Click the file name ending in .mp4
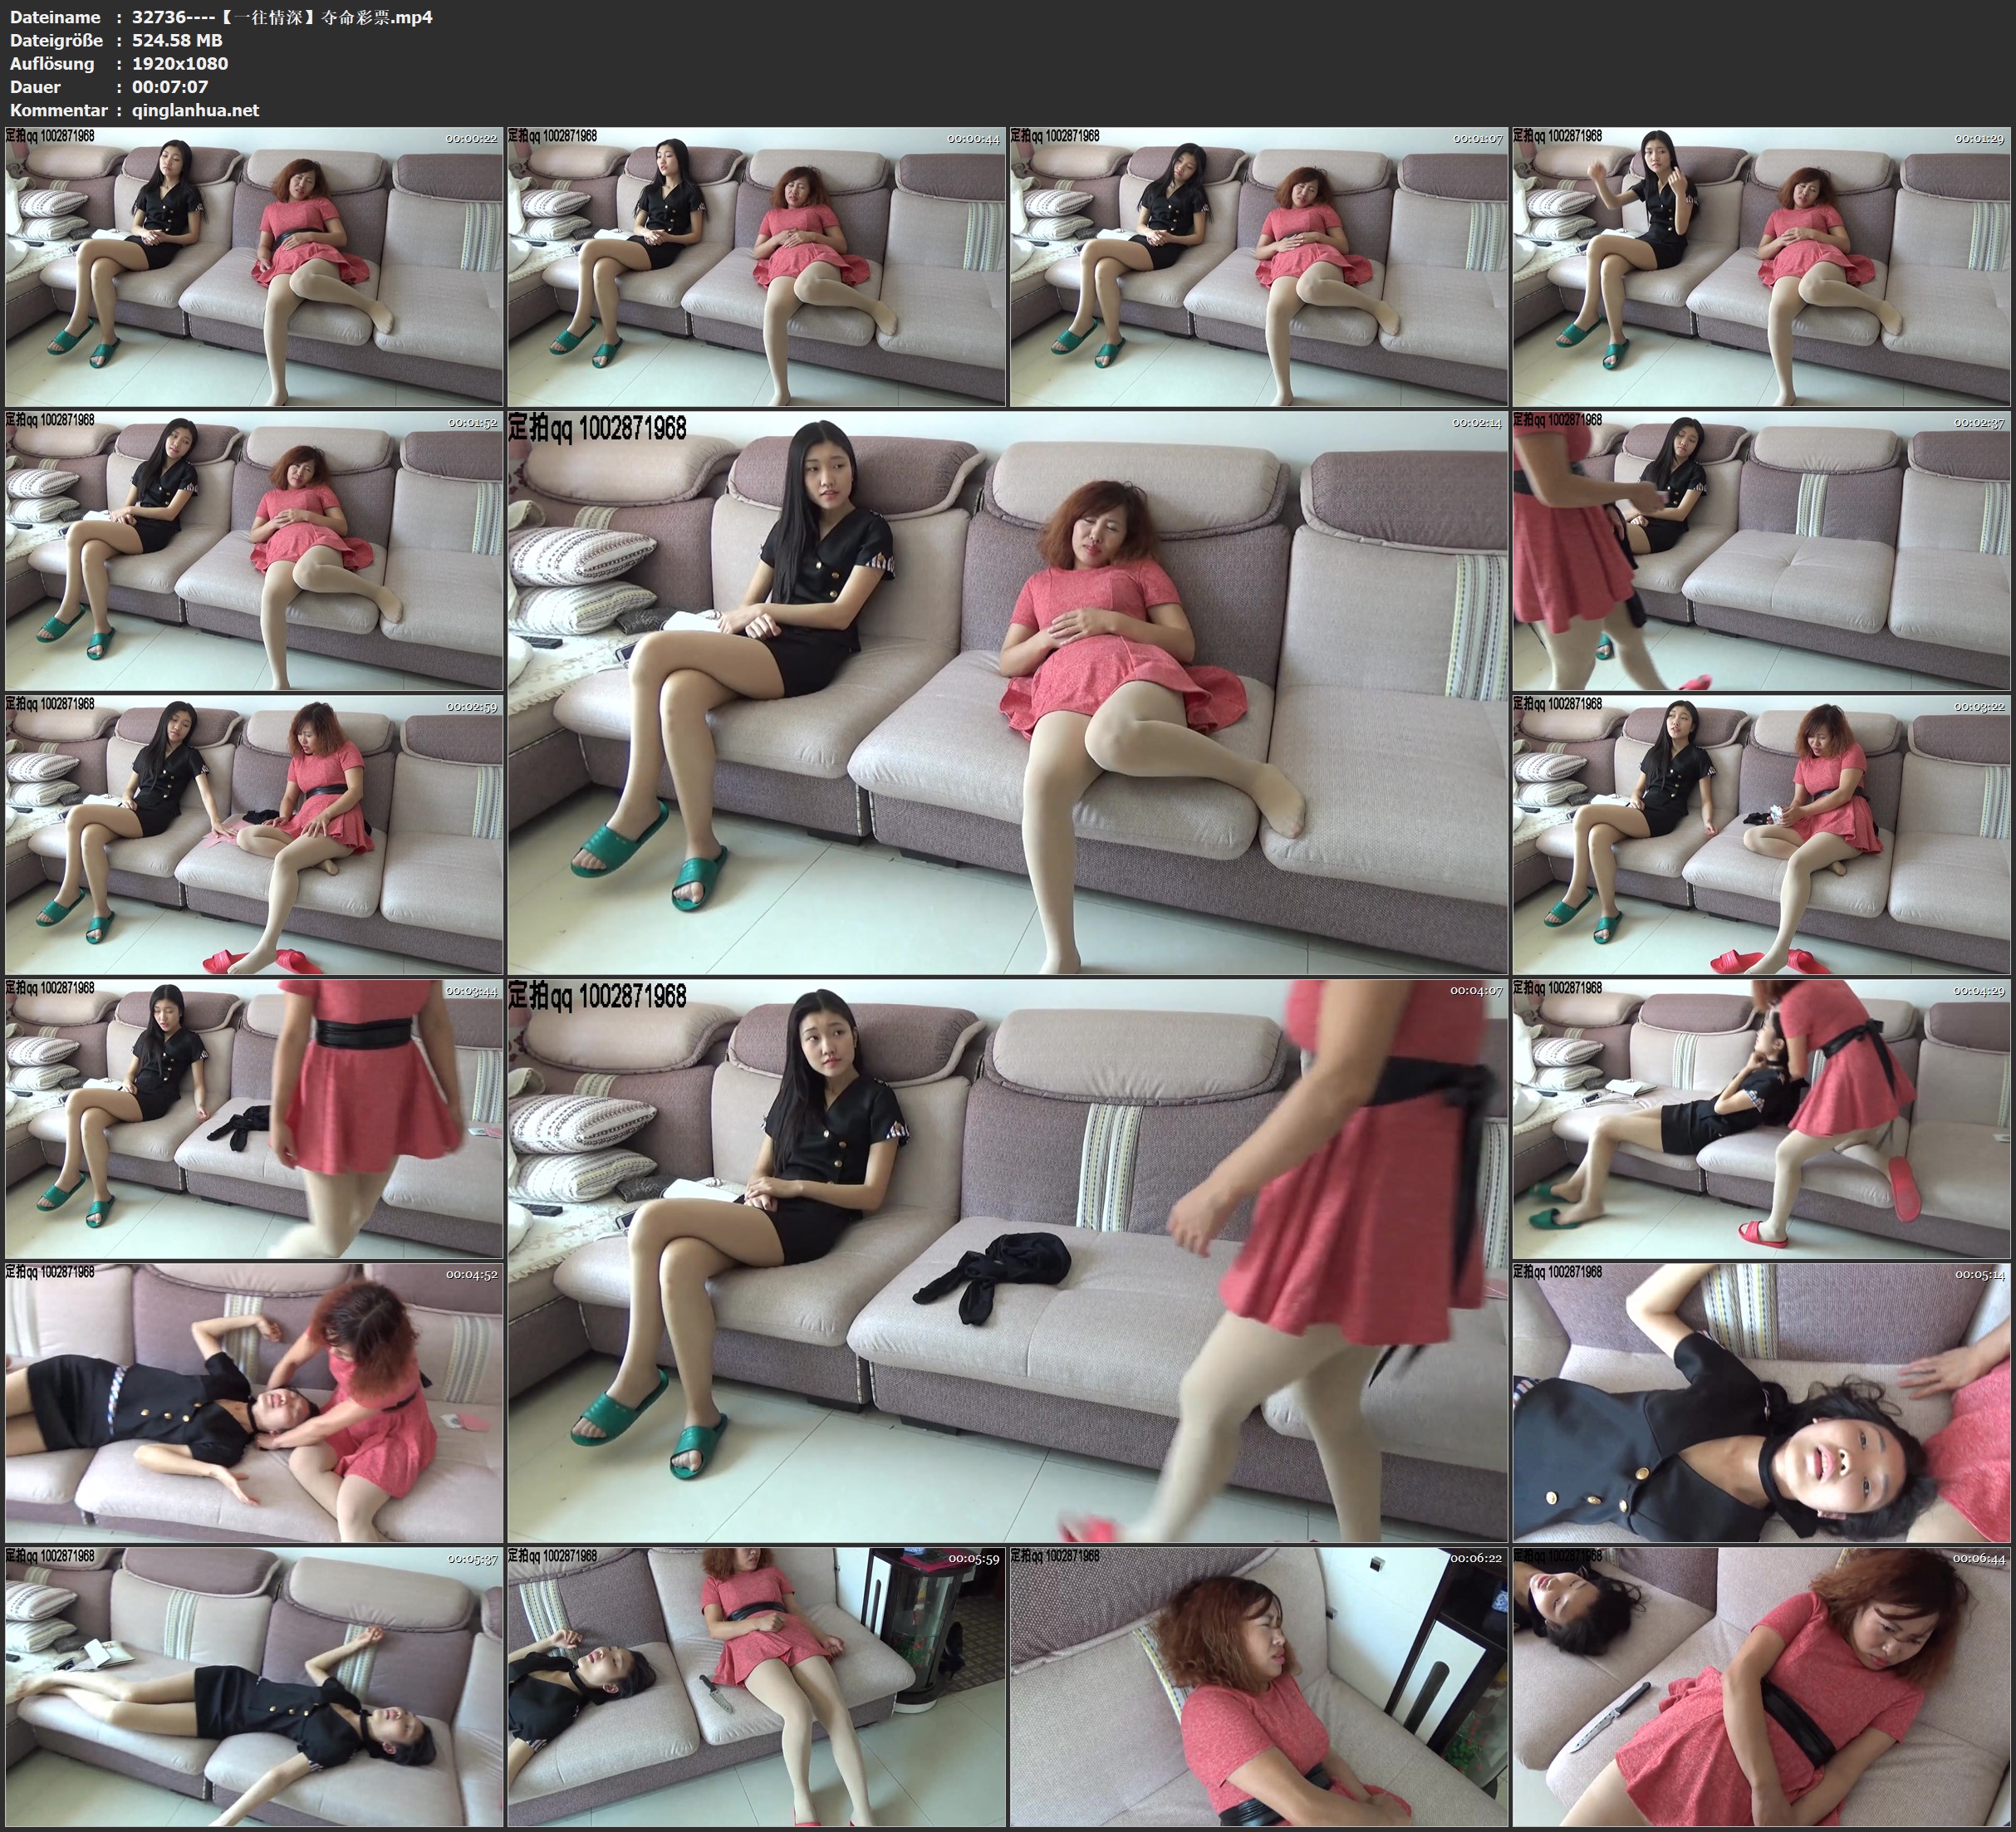Screen dimensions: 2016x1832 [282, 17]
